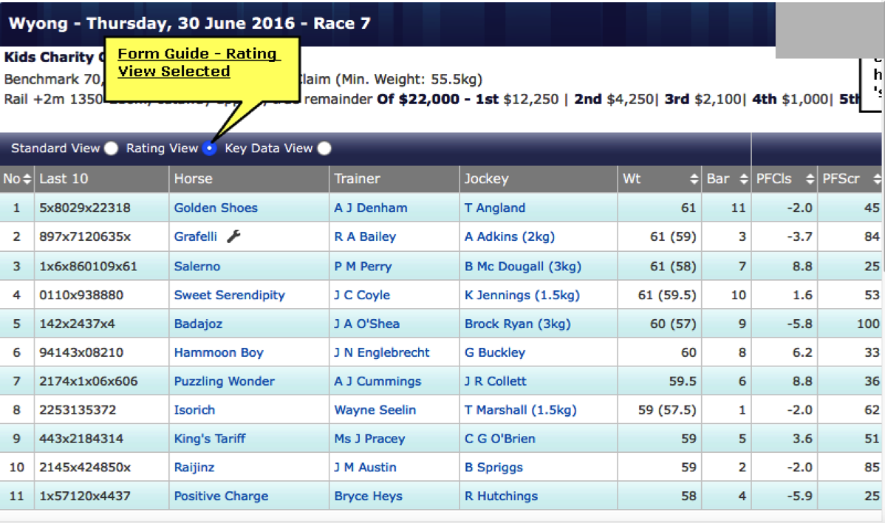The height and width of the screenshot is (523, 885).
Task: Click the wrench icon next to Grafelli
Action: coord(233,236)
